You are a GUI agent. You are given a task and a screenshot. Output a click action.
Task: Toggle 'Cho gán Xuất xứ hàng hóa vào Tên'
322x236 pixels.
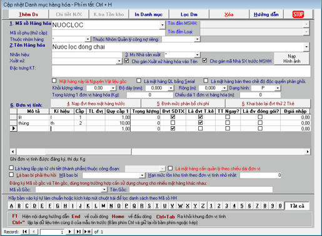tap(126, 61)
